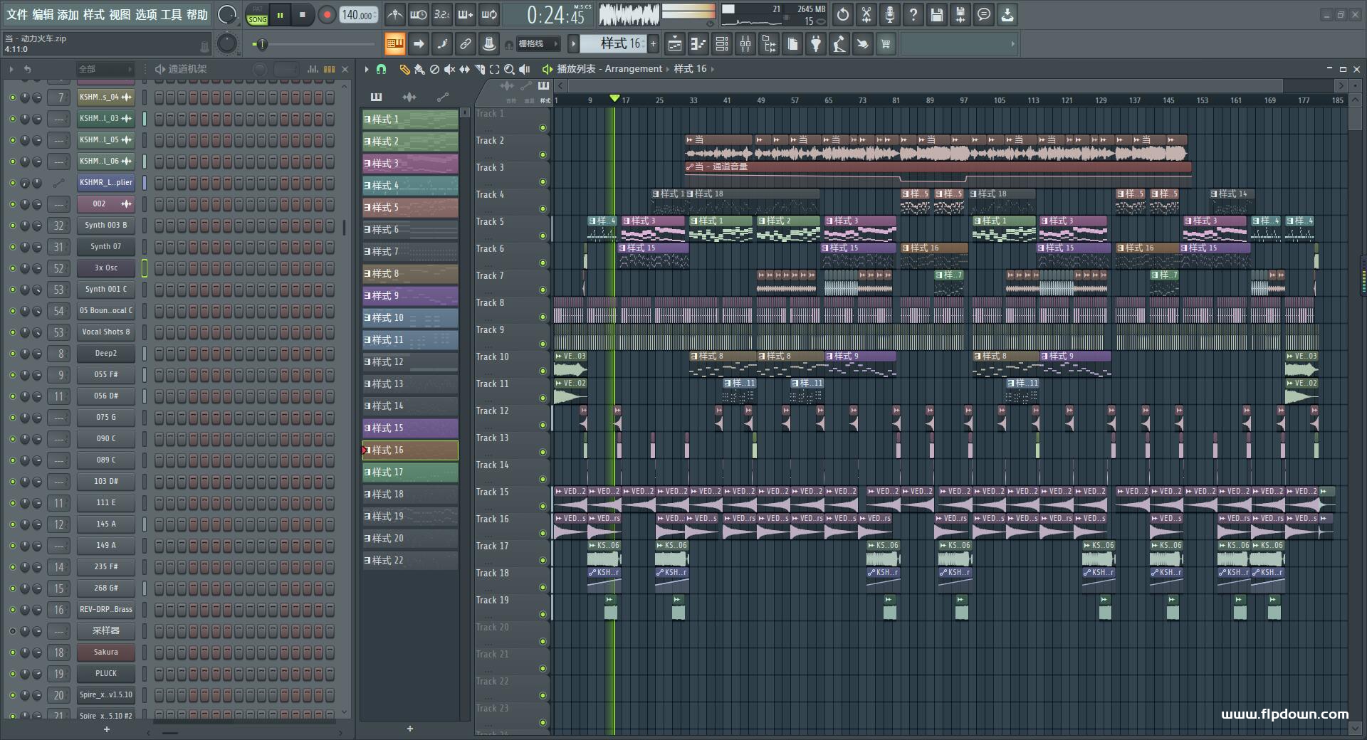Save the project with the floppy disk icon
Image resolution: width=1367 pixels, height=740 pixels.
click(937, 15)
